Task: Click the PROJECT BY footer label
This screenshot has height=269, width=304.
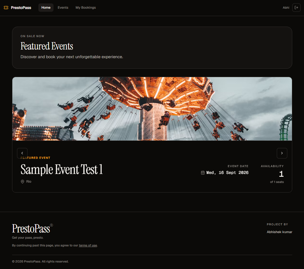Action: pyautogui.click(x=277, y=224)
